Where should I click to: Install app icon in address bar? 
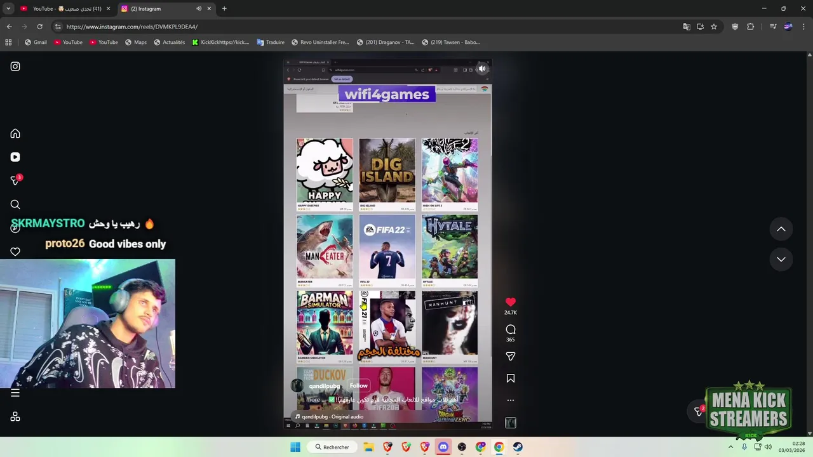point(700,27)
